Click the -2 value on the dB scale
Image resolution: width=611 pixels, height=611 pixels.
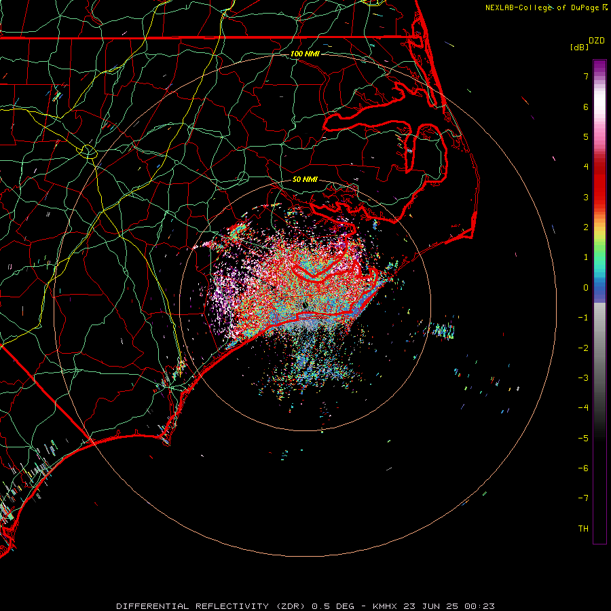click(x=583, y=348)
